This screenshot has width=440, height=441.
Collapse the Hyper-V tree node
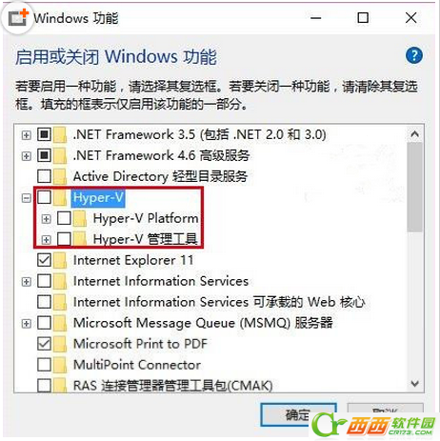[27, 198]
